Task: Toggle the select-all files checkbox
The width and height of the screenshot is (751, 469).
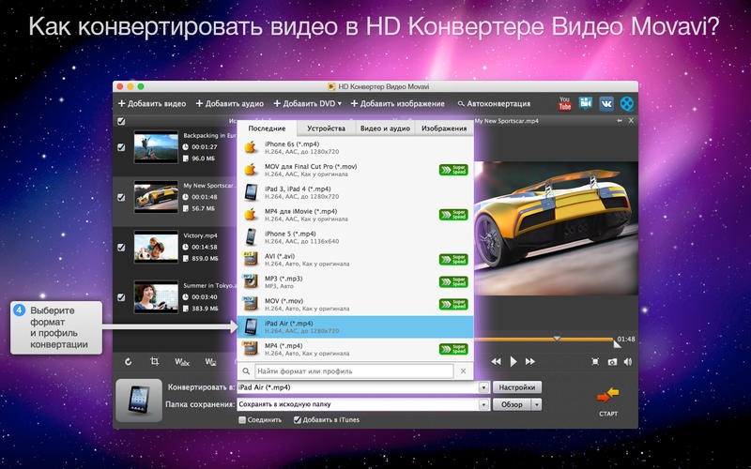Action: (x=121, y=122)
